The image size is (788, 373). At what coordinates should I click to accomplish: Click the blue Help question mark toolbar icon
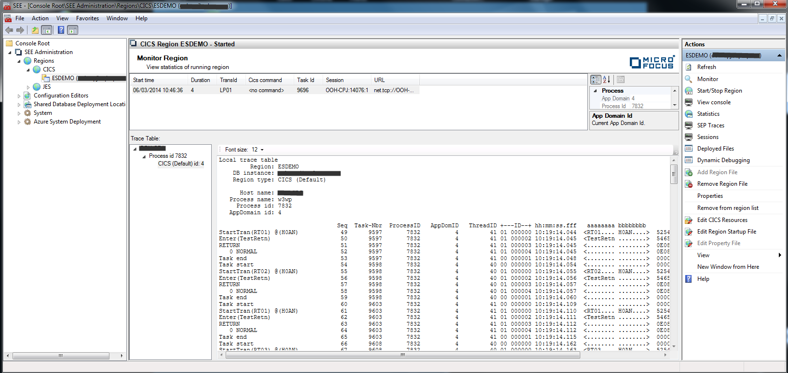[x=61, y=30]
